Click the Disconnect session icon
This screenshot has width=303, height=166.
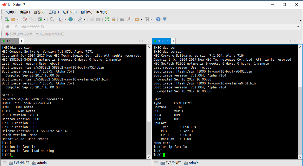point(25,19)
